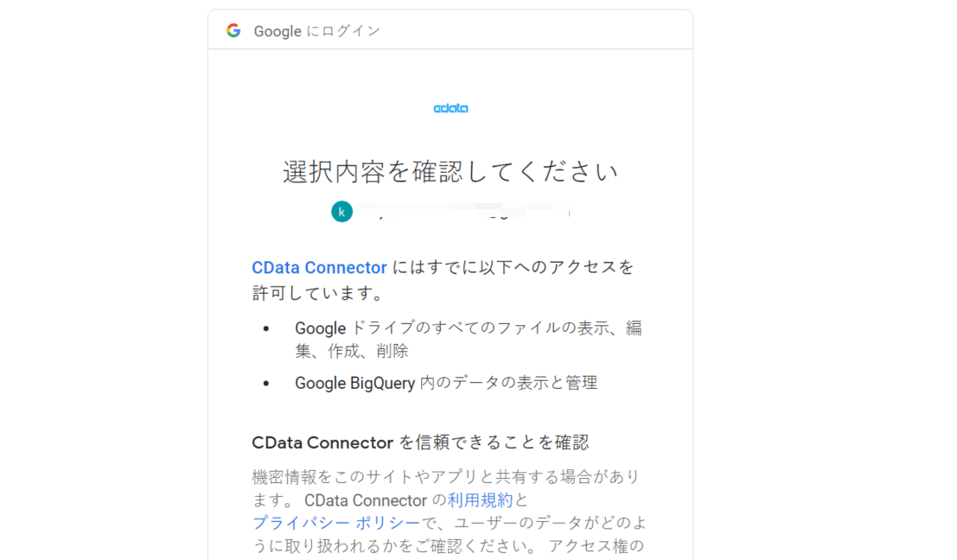Image resolution: width=957 pixels, height=560 pixels.
Task: Open the 利用規約 link
Action: point(480,500)
